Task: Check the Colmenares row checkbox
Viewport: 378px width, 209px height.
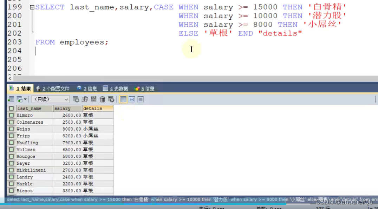Action: tap(11, 122)
